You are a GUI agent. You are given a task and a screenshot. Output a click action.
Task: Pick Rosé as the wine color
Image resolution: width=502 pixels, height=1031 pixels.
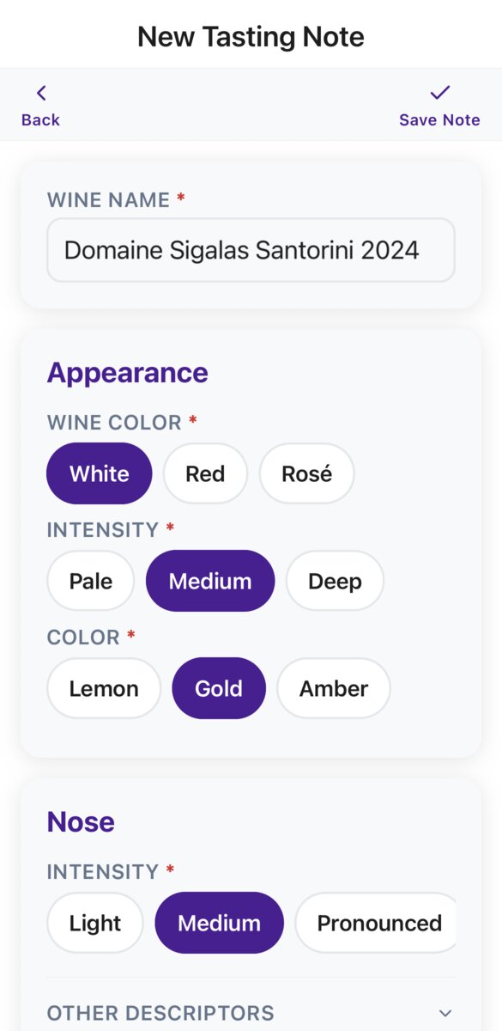(306, 473)
